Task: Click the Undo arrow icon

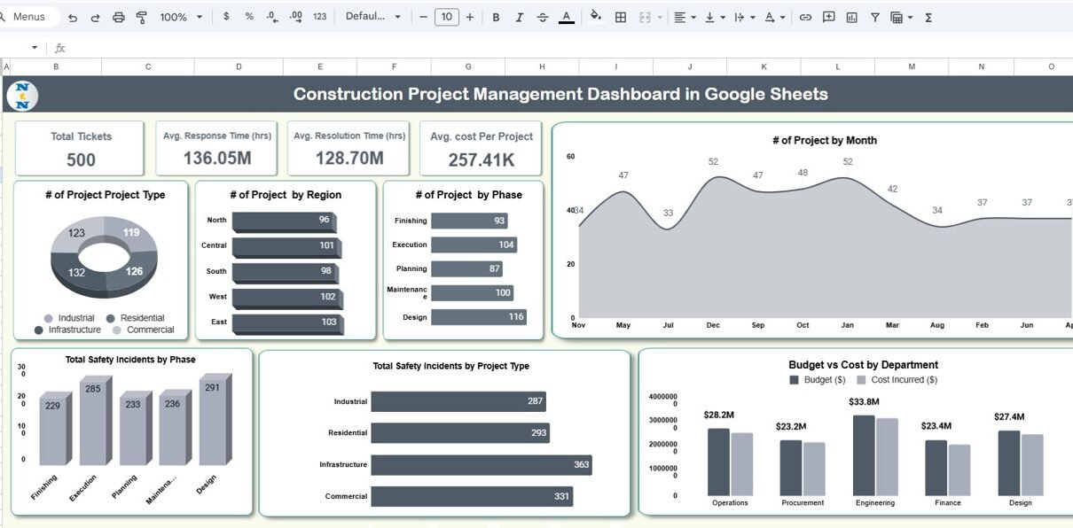Action: (73, 17)
